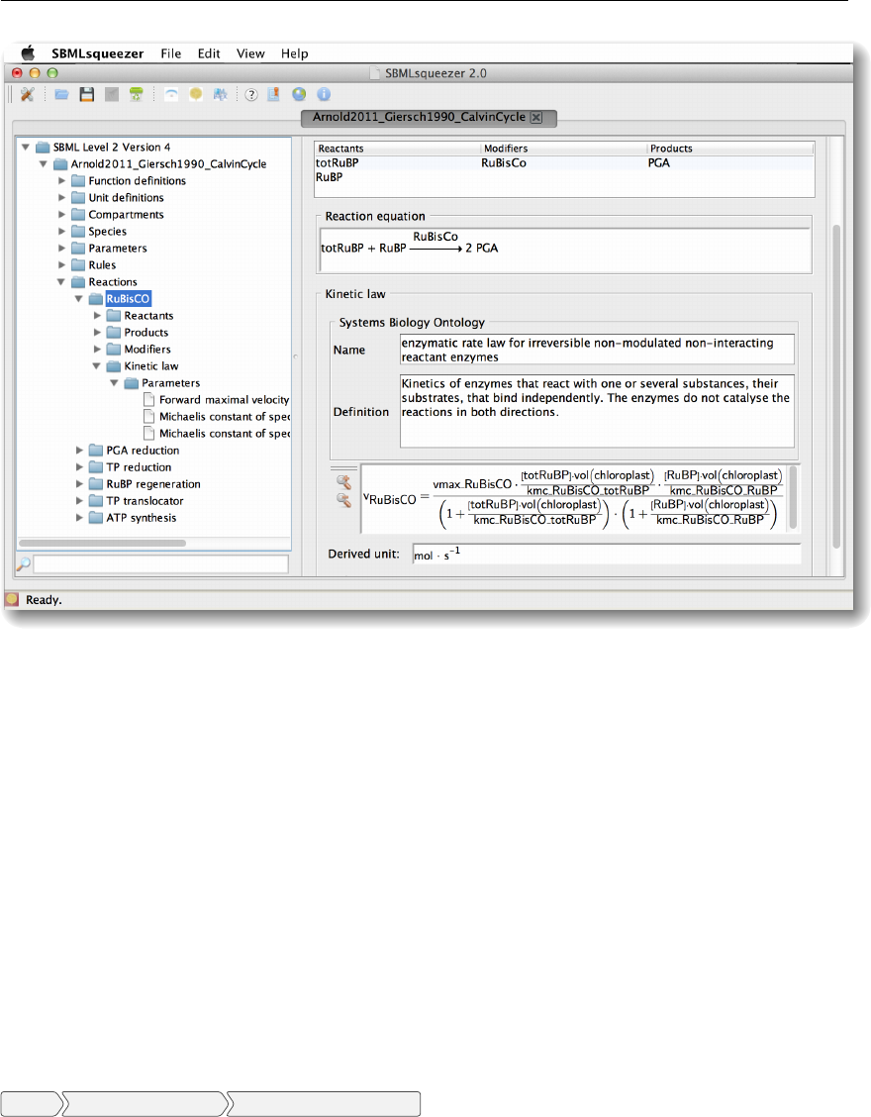Select the RuBisCO reaction tree item
The width and height of the screenshot is (871, 1117).
(x=129, y=298)
